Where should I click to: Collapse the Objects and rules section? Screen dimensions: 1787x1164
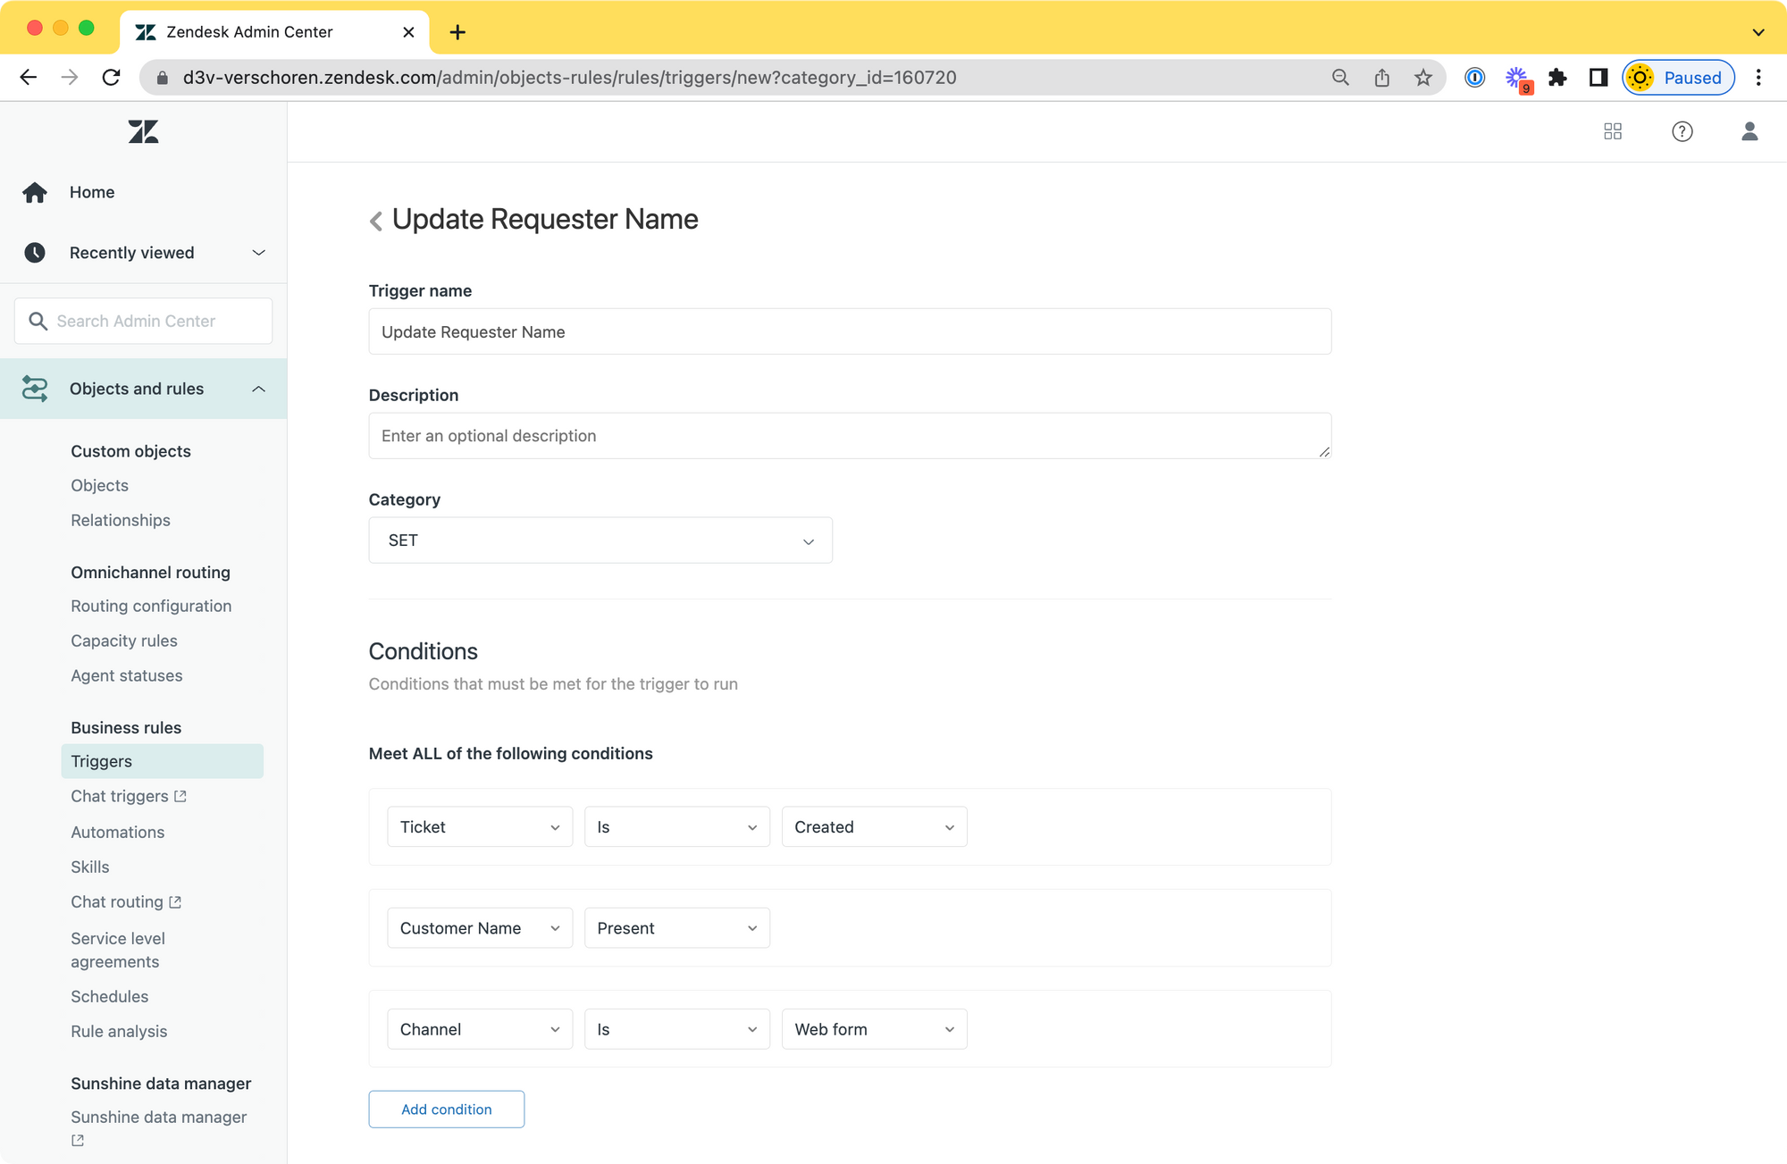pos(258,389)
